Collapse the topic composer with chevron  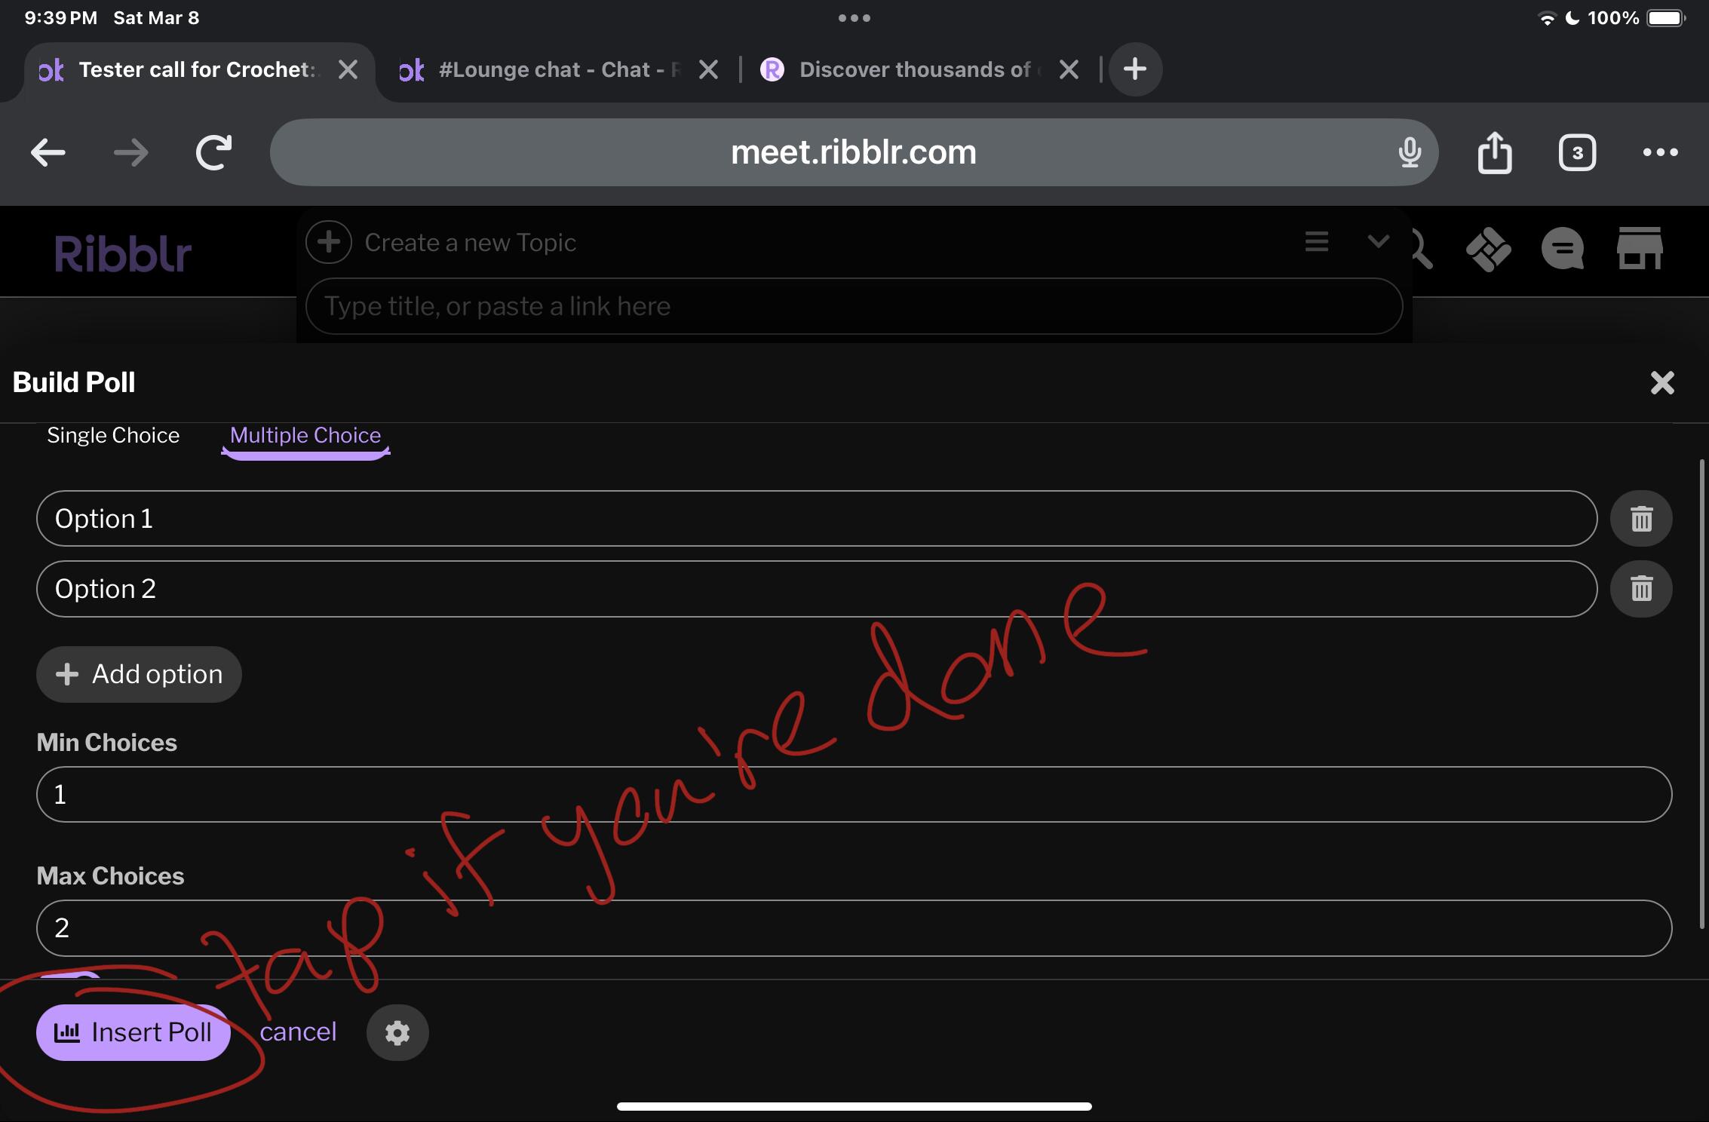coord(1378,241)
